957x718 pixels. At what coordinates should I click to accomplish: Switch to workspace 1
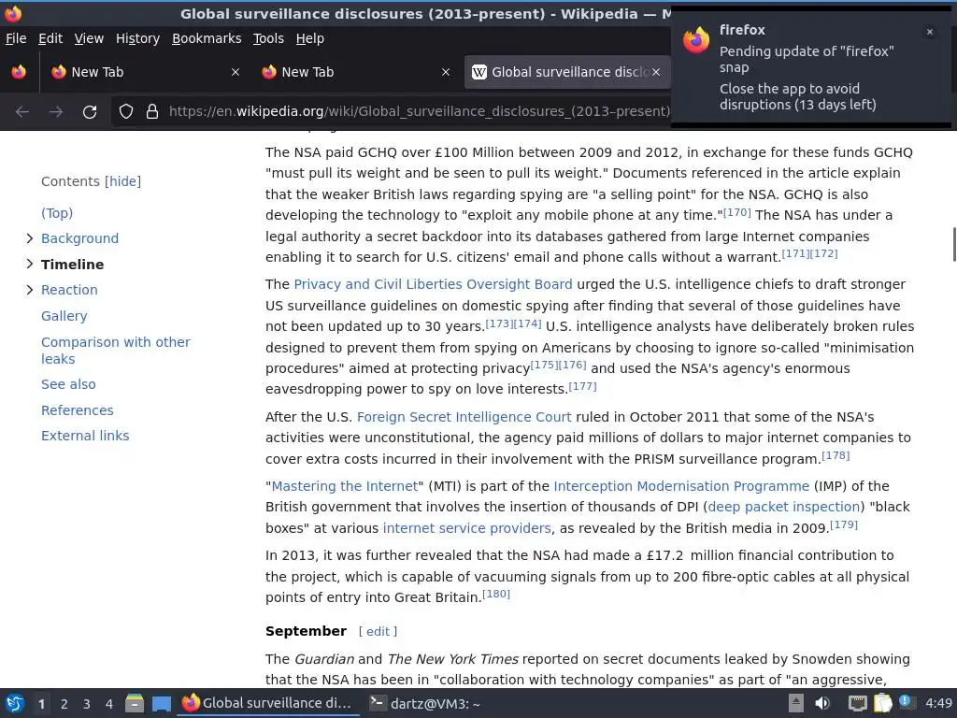pyautogui.click(x=41, y=704)
